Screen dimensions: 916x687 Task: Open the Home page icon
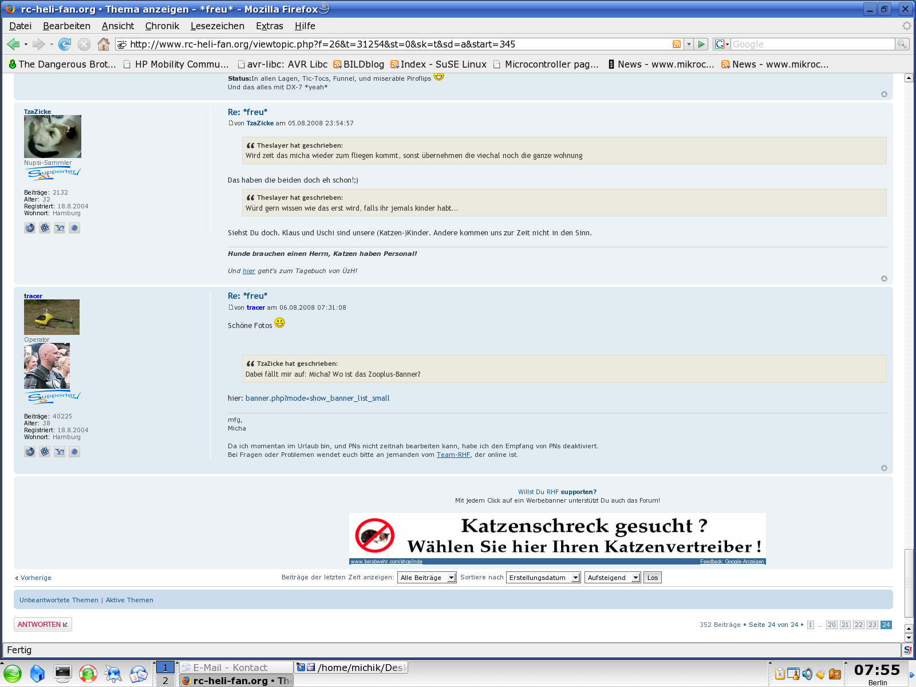point(104,44)
